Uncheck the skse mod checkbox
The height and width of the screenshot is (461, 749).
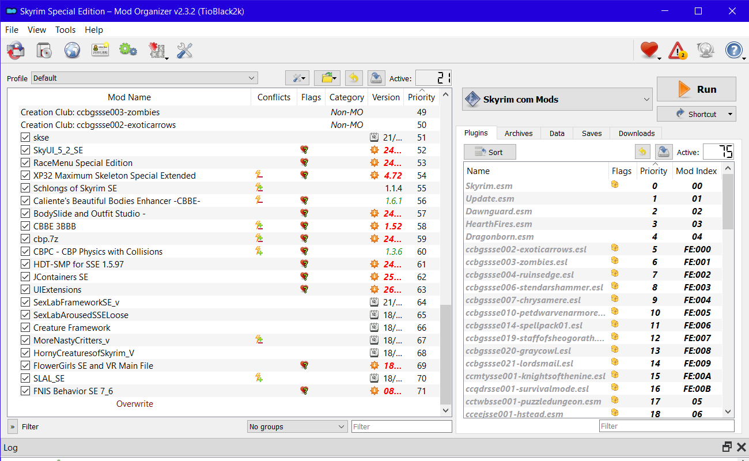(25, 137)
